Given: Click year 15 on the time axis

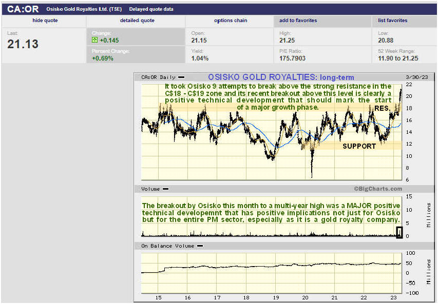Looking at the screenshot, I should (158, 297).
